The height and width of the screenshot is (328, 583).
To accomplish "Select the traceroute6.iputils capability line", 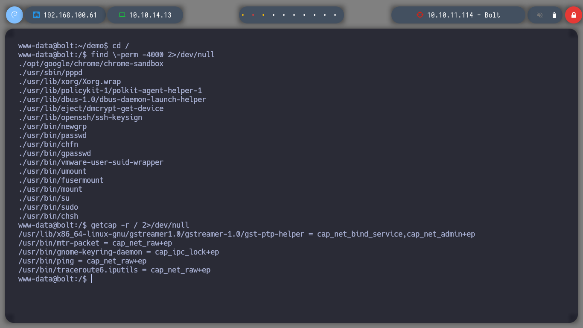I will tap(114, 270).
